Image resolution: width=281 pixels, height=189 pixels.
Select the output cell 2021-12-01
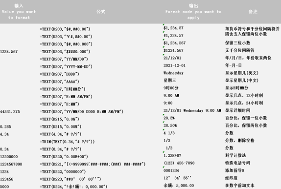pyautogui.click(x=175, y=65)
